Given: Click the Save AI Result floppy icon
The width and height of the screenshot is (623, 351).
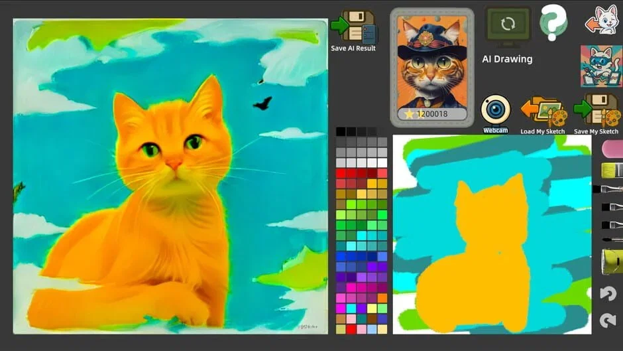Looking at the screenshot, I should point(353,27).
